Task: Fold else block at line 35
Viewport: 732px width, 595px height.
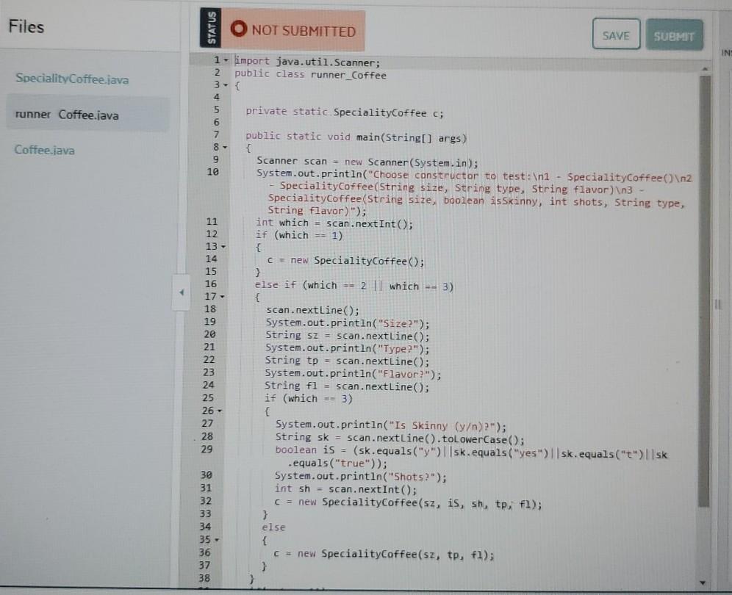Action: 217,539
